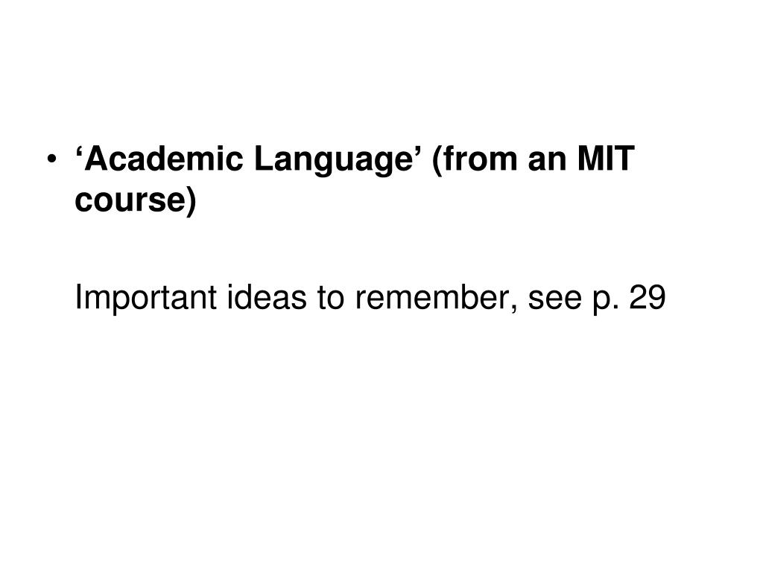Click the word 'remember,' in the subtext
The height and width of the screenshot is (572, 763).
coord(436,298)
